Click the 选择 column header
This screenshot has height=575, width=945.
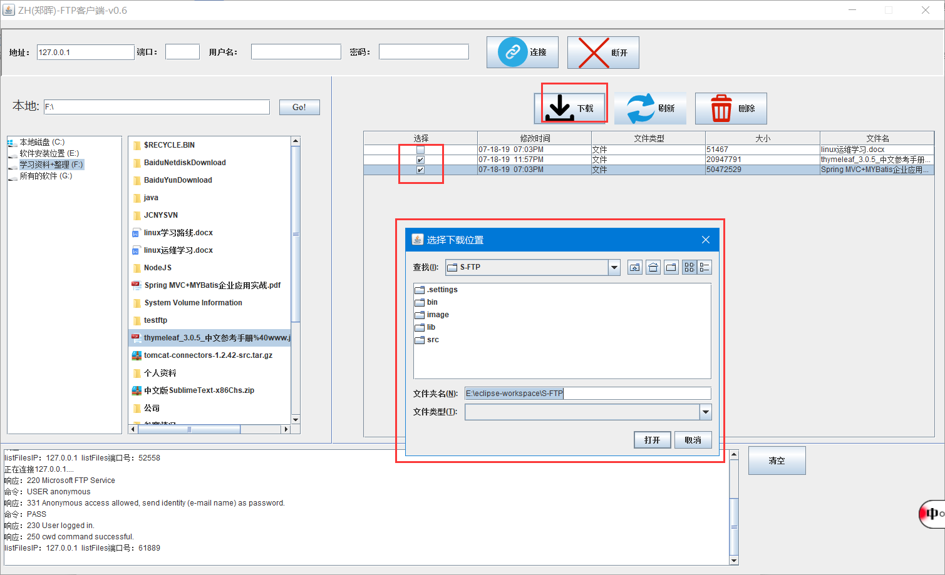coord(421,138)
